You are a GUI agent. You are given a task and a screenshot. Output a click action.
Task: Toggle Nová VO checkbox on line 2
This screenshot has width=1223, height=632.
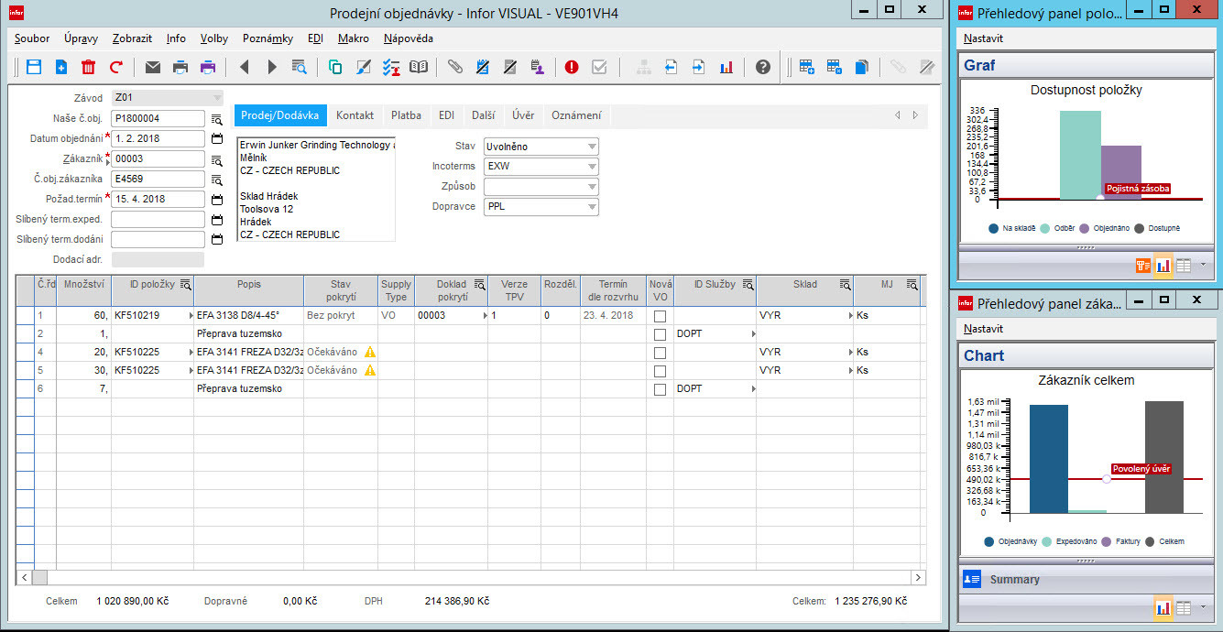tap(660, 334)
